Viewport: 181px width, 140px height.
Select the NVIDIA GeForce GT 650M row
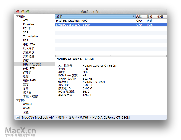(111, 25)
